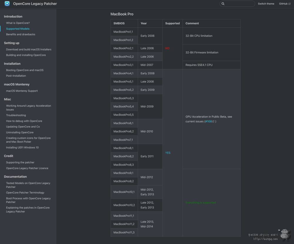This screenshot has width=294, height=244.
Task: Open Explaining the patches in OpenCore page
Action: pos(28,210)
